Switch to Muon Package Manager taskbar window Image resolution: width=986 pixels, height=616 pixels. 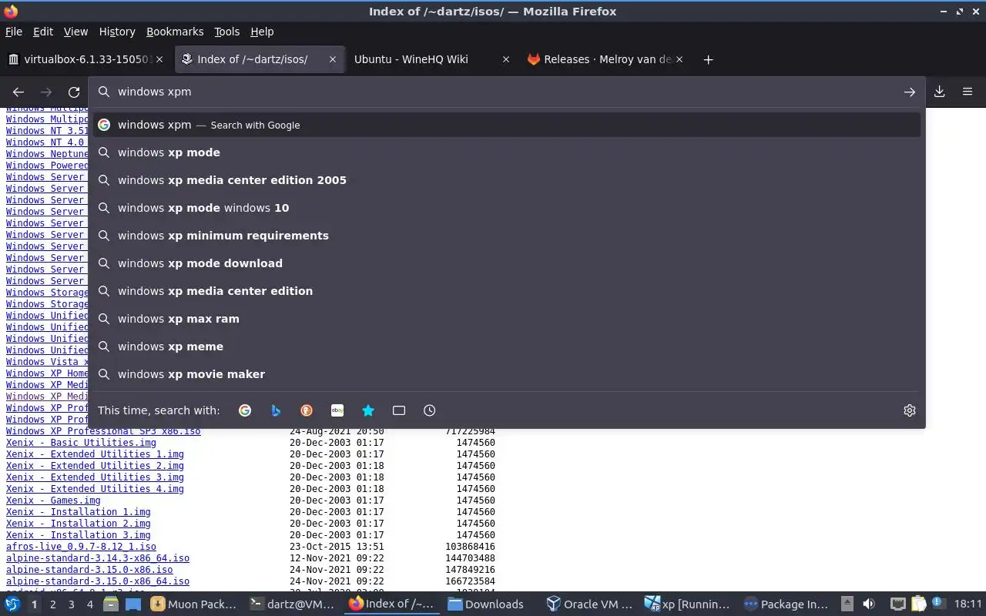click(194, 604)
